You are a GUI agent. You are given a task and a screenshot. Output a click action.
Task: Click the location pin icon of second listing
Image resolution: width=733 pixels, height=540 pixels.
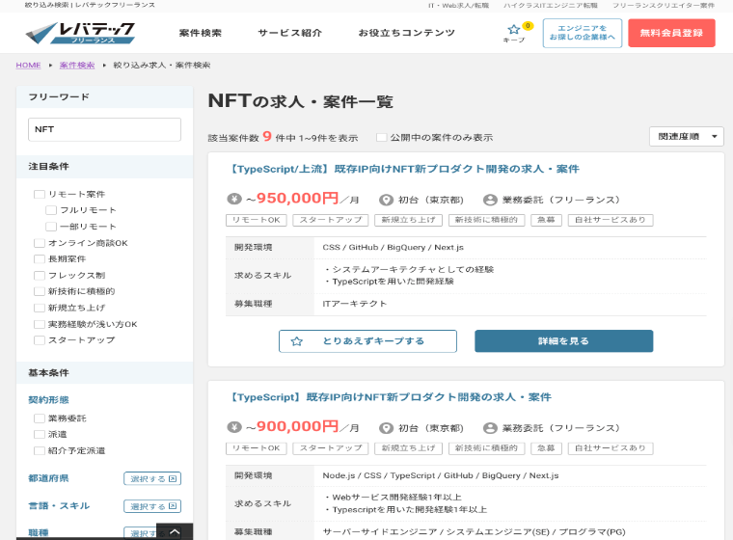tap(386, 428)
